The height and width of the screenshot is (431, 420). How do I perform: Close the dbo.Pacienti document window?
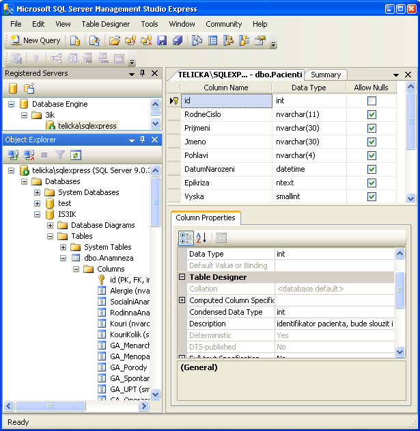point(408,75)
